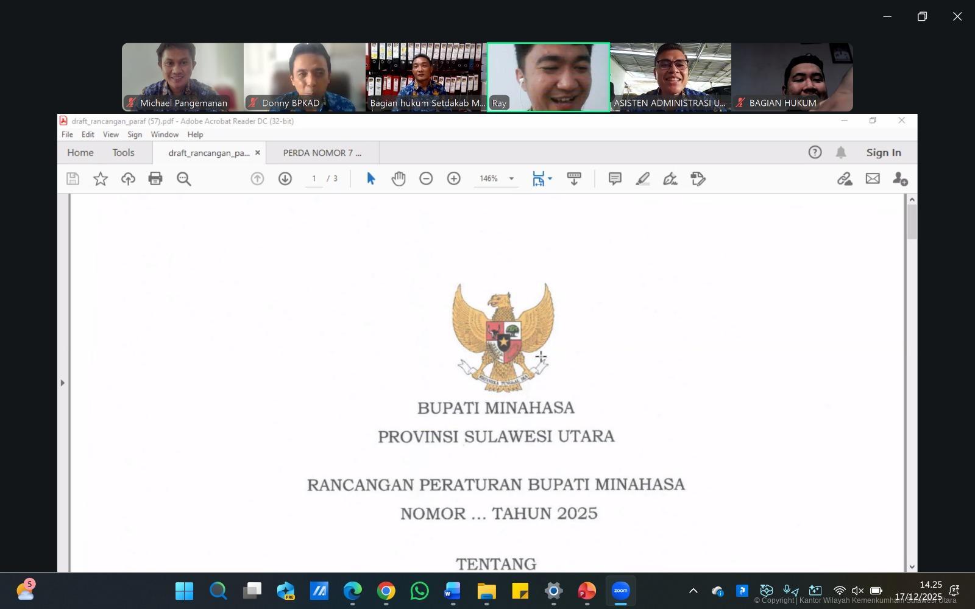Open the View menu
Screen dimensions: 975x609
click(x=110, y=135)
